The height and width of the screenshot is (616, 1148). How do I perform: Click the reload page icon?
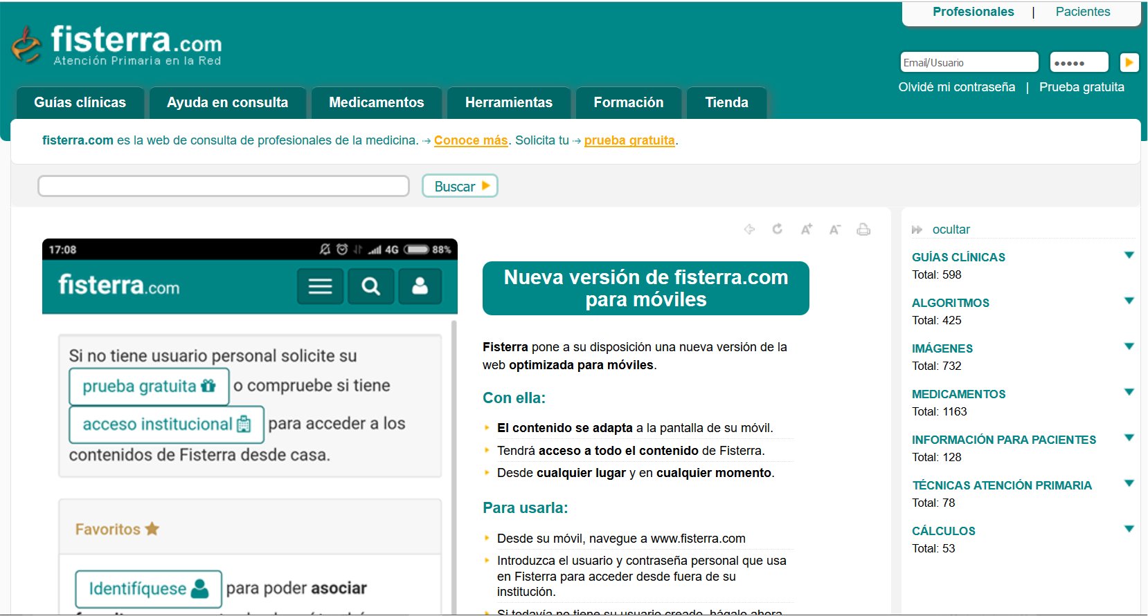[x=778, y=229]
